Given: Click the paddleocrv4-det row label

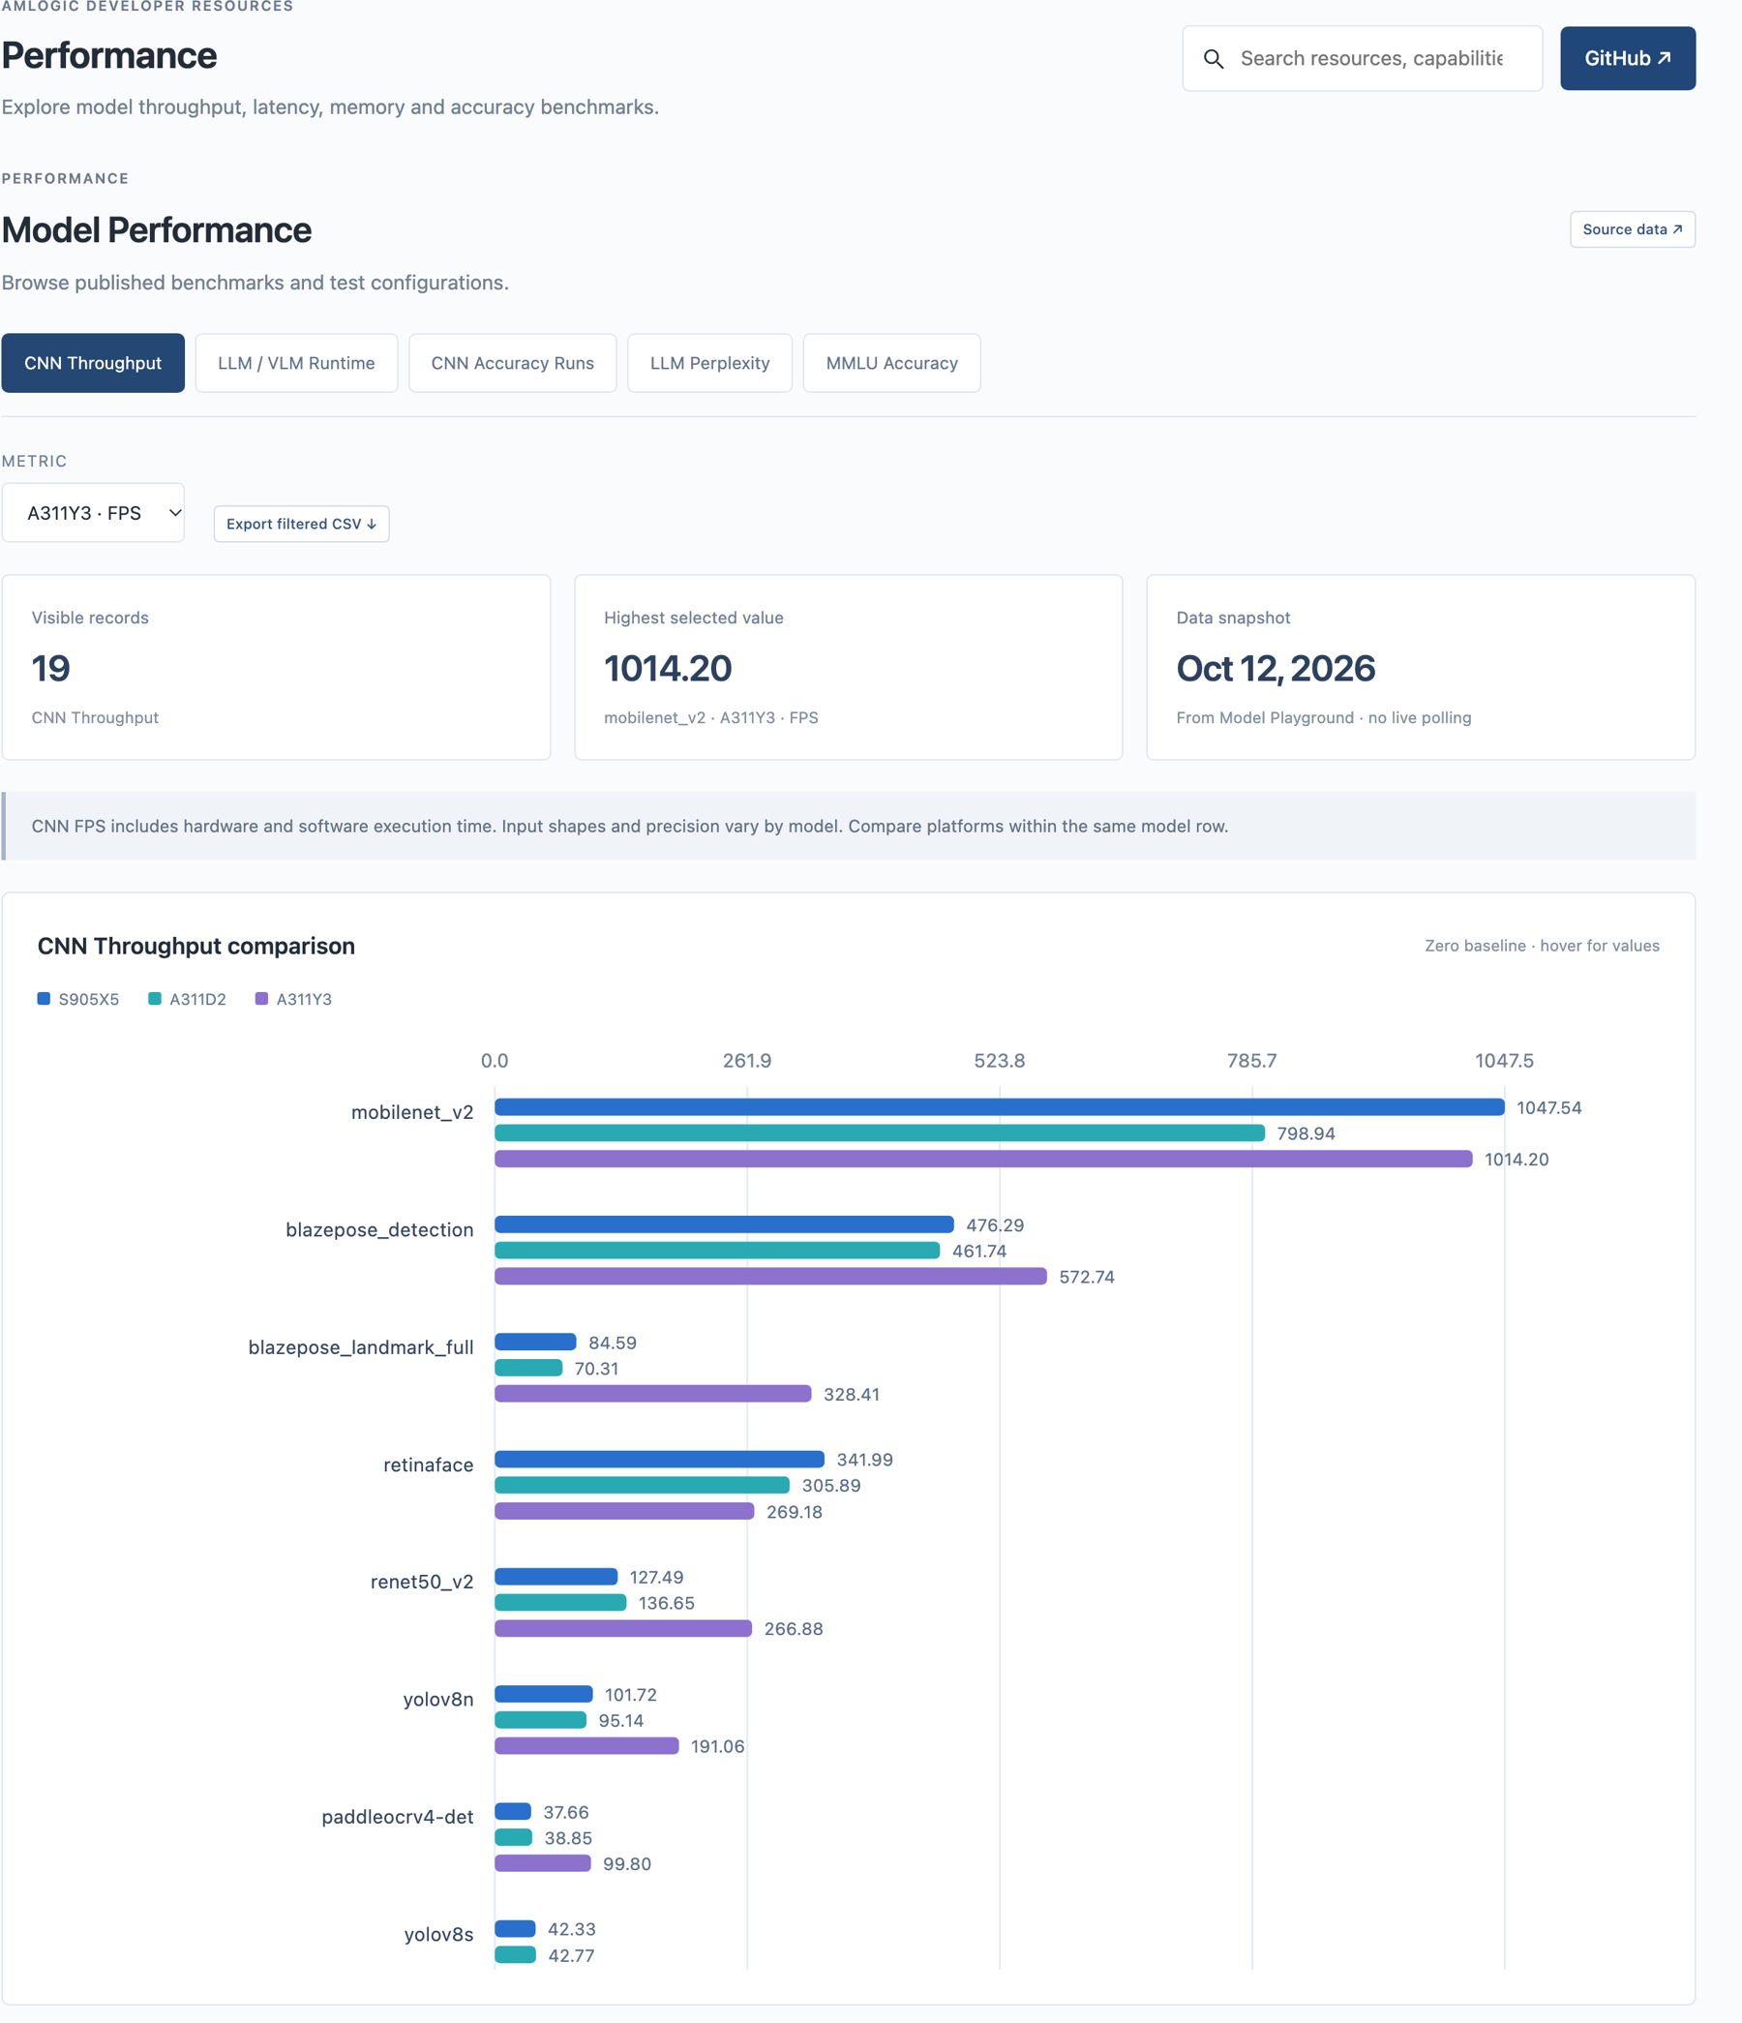Looking at the screenshot, I should (398, 1817).
